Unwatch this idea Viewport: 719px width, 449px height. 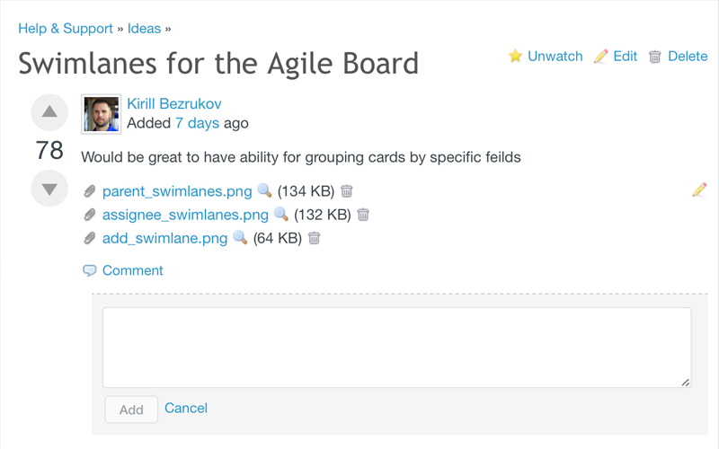click(x=546, y=56)
